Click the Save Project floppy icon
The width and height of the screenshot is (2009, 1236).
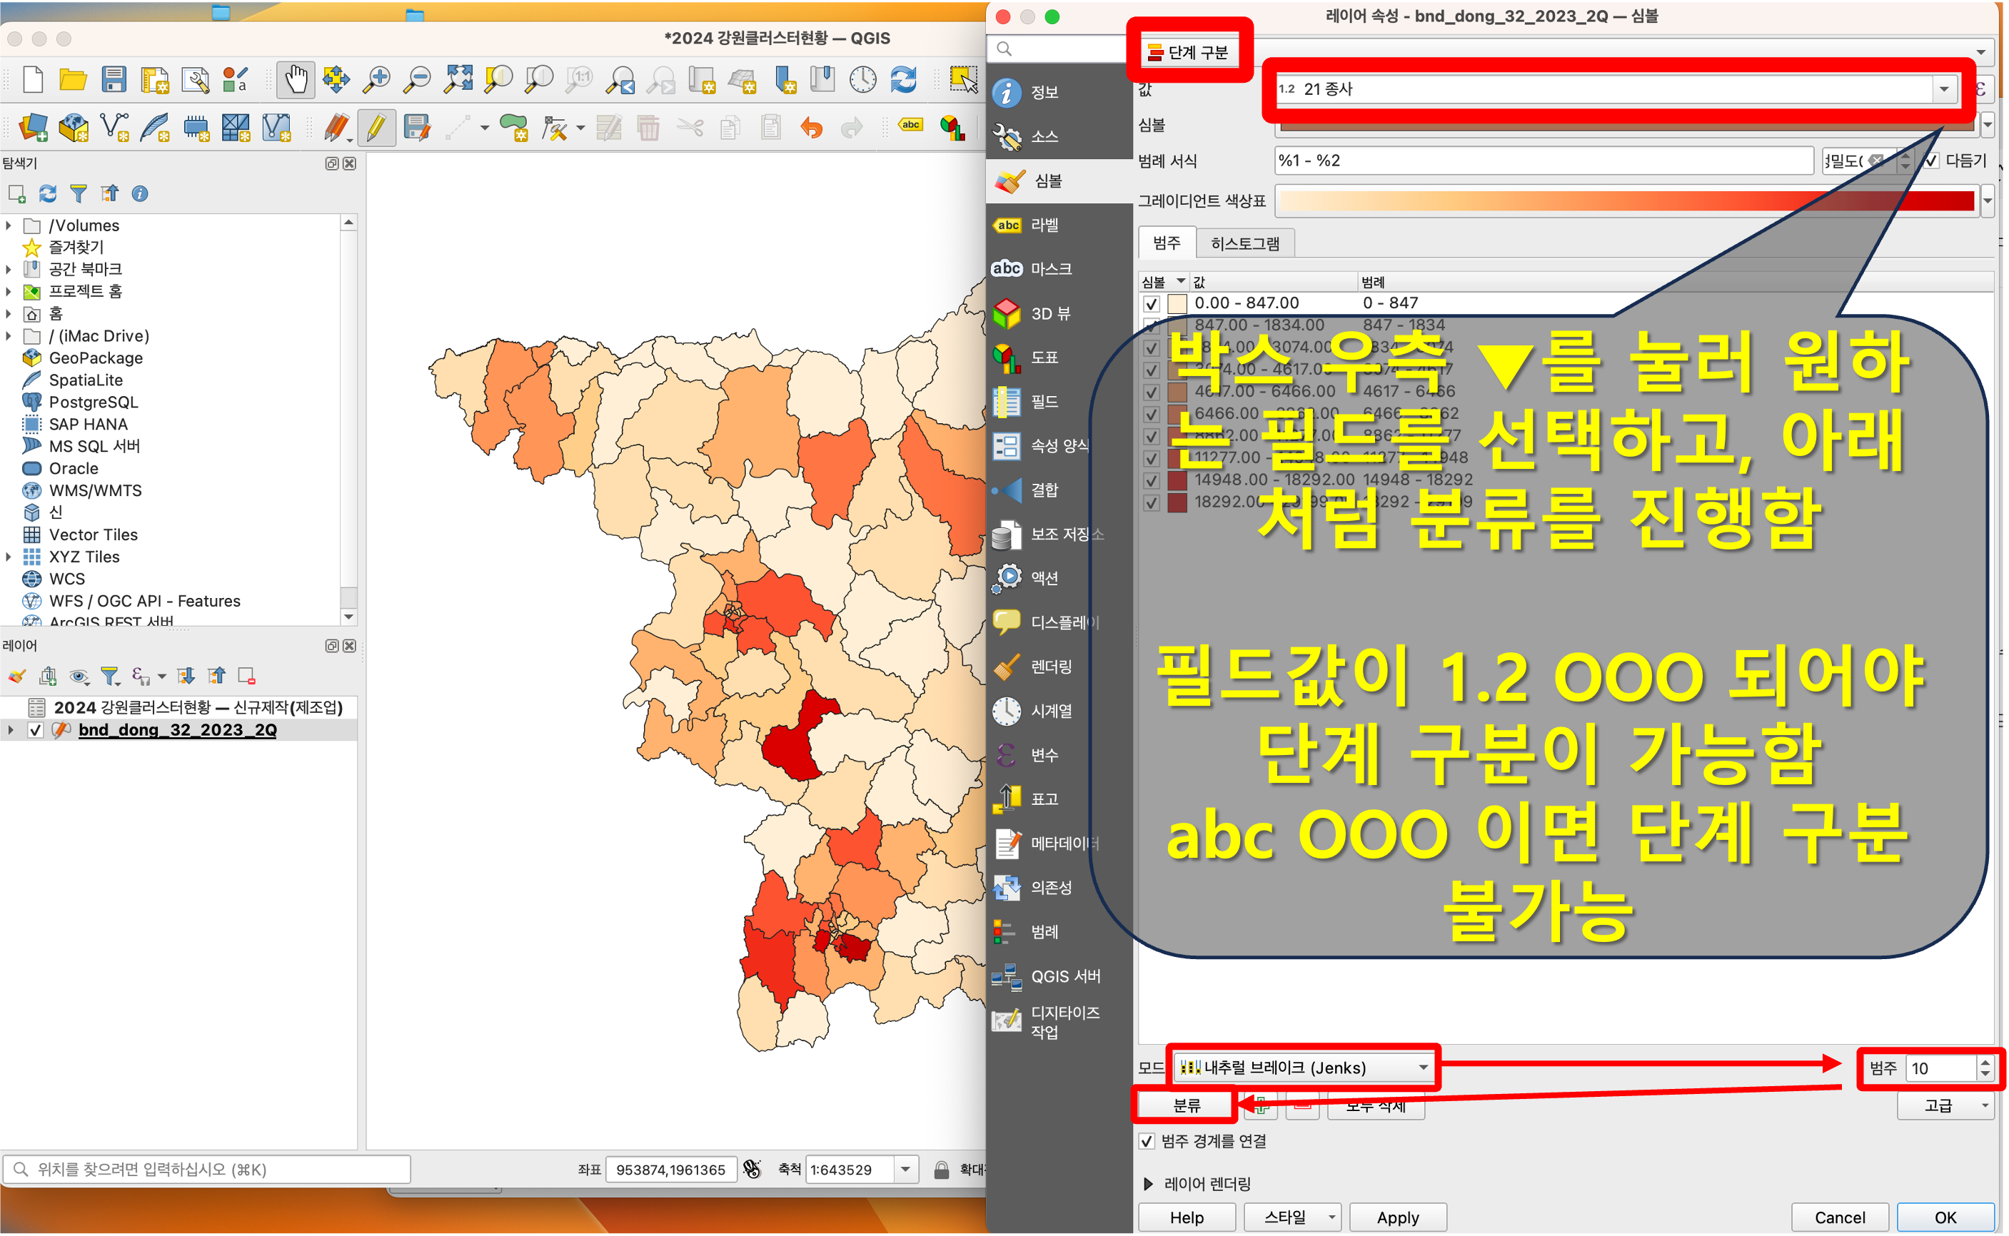click(x=114, y=79)
